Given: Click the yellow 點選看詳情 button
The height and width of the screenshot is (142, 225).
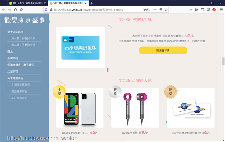Looking at the screenshot, I should click(x=163, y=50).
